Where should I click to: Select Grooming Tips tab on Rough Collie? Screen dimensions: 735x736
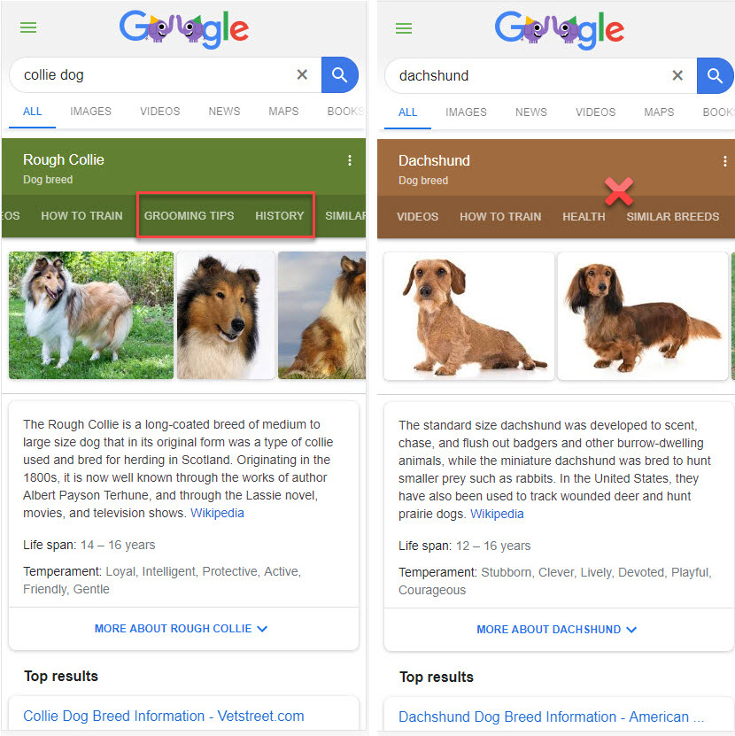[189, 215]
